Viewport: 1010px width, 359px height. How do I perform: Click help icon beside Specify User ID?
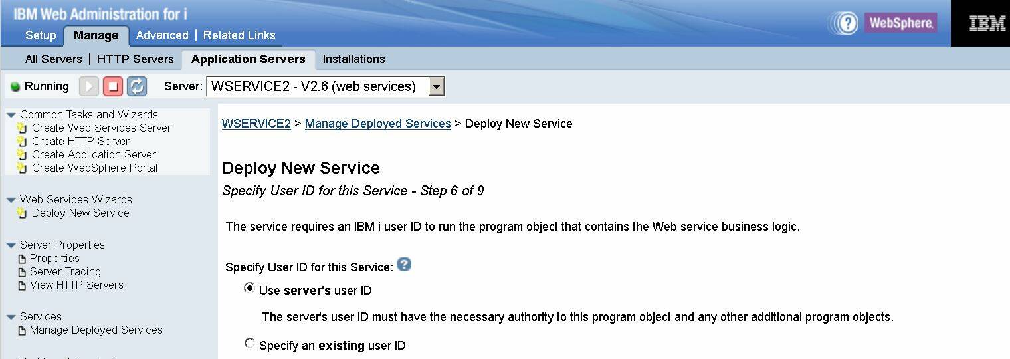(404, 265)
